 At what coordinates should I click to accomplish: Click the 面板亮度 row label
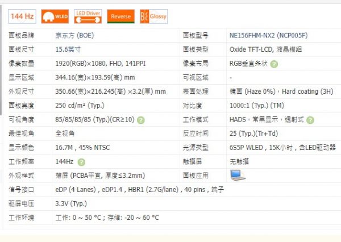22,106
